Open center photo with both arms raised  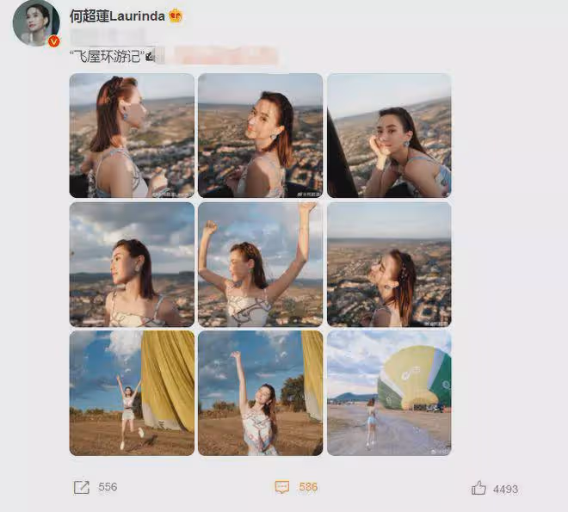(260, 264)
